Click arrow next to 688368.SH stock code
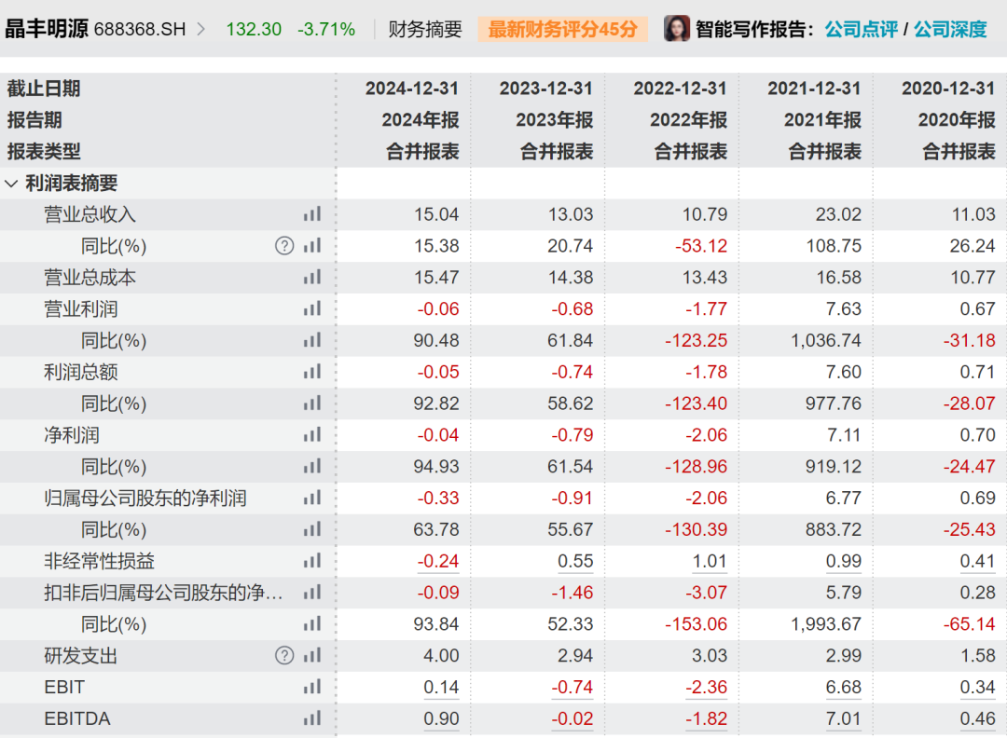This screenshot has width=1007, height=738. pyautogui.click(x=200, y=30)
